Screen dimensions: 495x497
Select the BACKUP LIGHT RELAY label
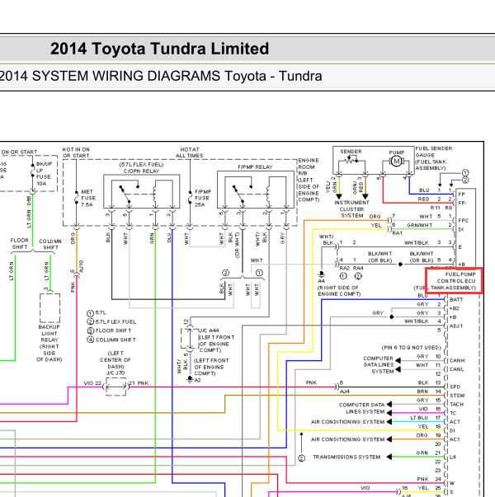pos(49,343)
